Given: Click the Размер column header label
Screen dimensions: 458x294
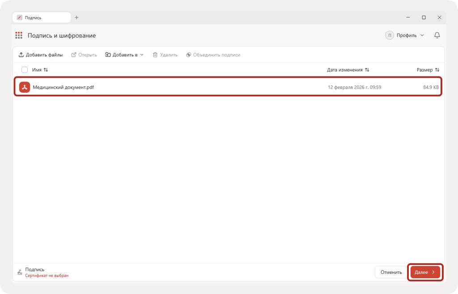Looking at the screenshot, I should pyautogui.click(x=425, y=70).
